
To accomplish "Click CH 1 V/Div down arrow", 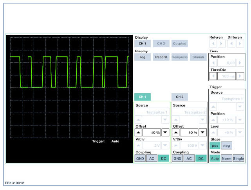I will click(x=165, y=145).
